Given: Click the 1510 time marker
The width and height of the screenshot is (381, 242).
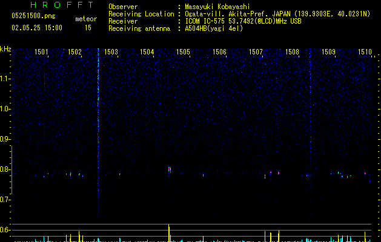Looking at the screenshot, I should [x=365, y=52].
